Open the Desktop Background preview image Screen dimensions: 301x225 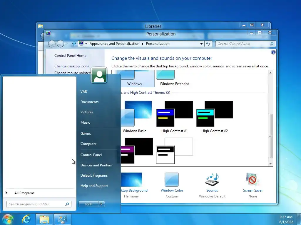(131, 180)
